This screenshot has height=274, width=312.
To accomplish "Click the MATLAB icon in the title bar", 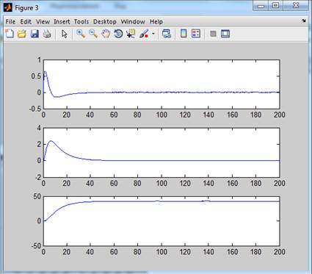I will (x=8, y=7).
